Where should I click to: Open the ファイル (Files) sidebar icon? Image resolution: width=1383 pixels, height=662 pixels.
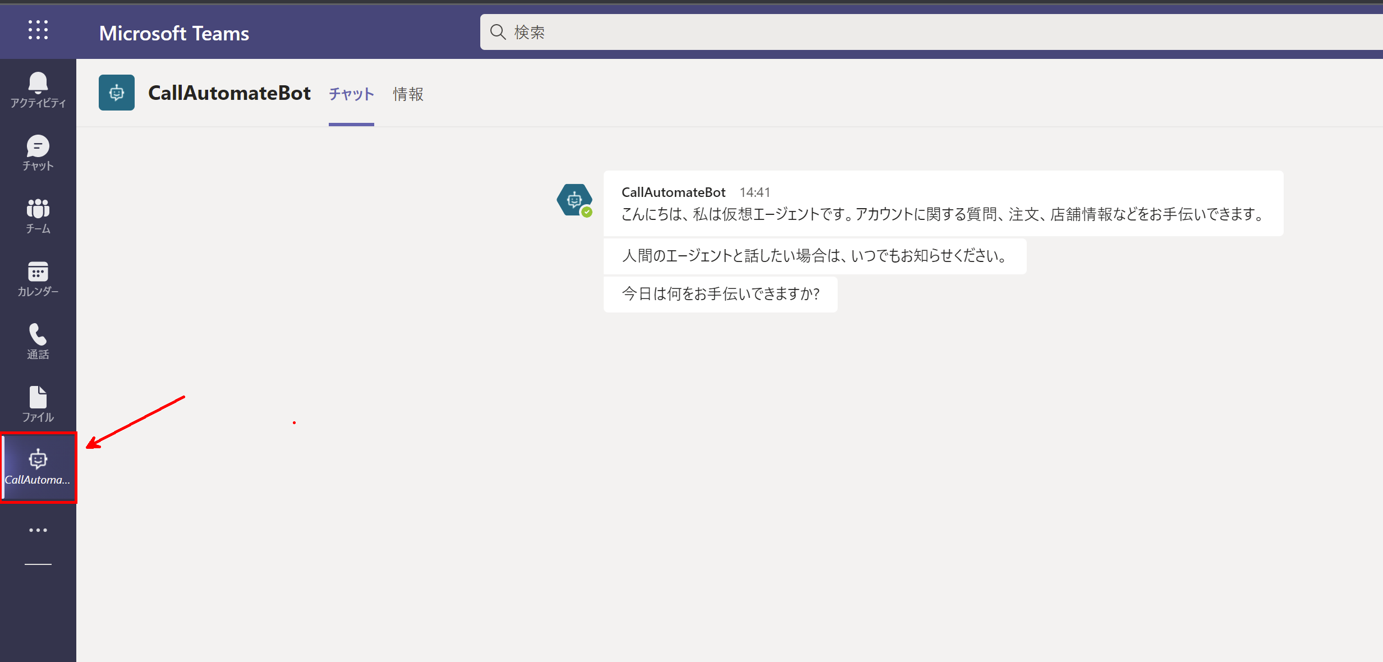[37, 404]
